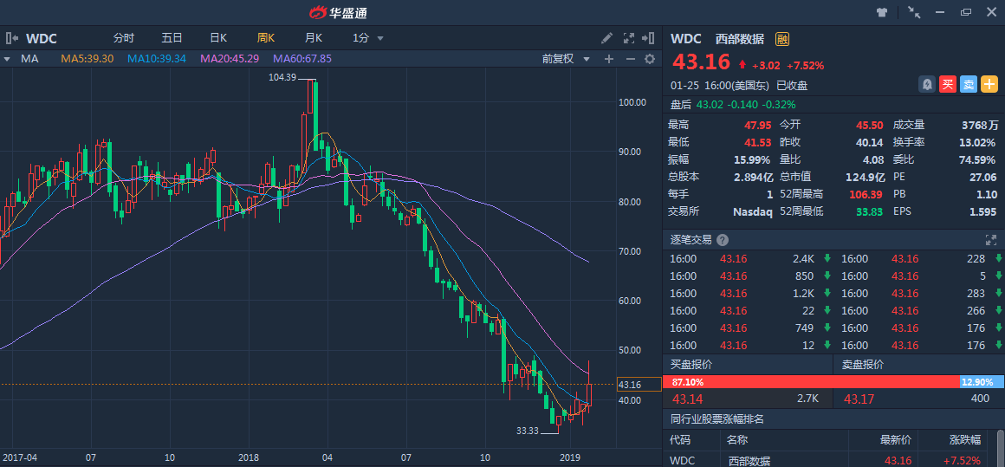Image resolution: width=1005 pixels, height=467 pixels.
Task: Click the MA60:67.85 indicator label
Action: (x=302, y=59)
